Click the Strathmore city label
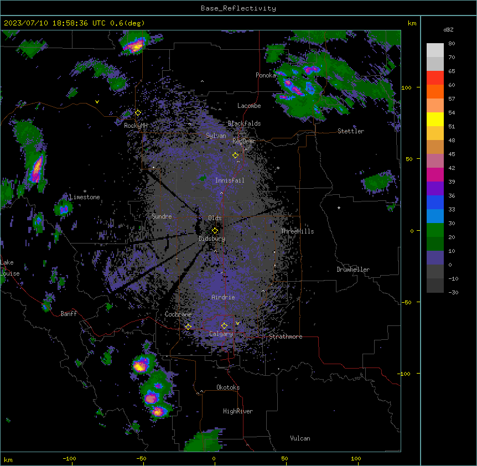The image size is (477, 466). [x=286, y=336]
